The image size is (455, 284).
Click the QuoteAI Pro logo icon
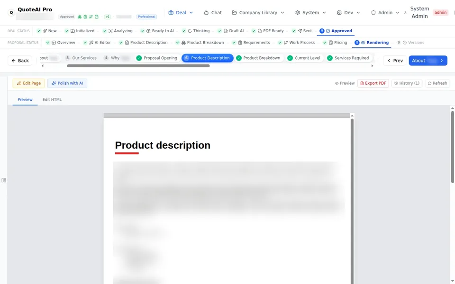coord(11,13)
